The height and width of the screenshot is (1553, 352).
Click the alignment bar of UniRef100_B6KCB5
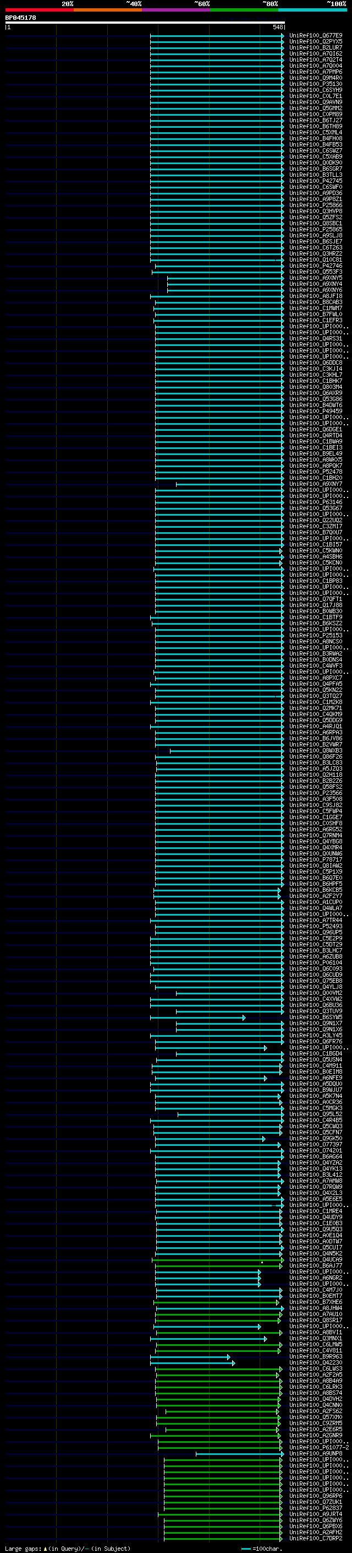click(217, 890)
